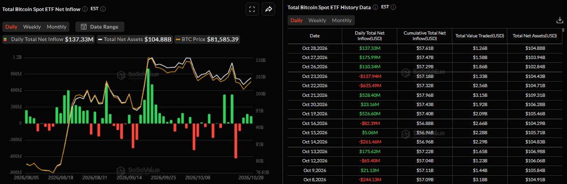Click the largest red outflow bar

(x=236, y=141)
